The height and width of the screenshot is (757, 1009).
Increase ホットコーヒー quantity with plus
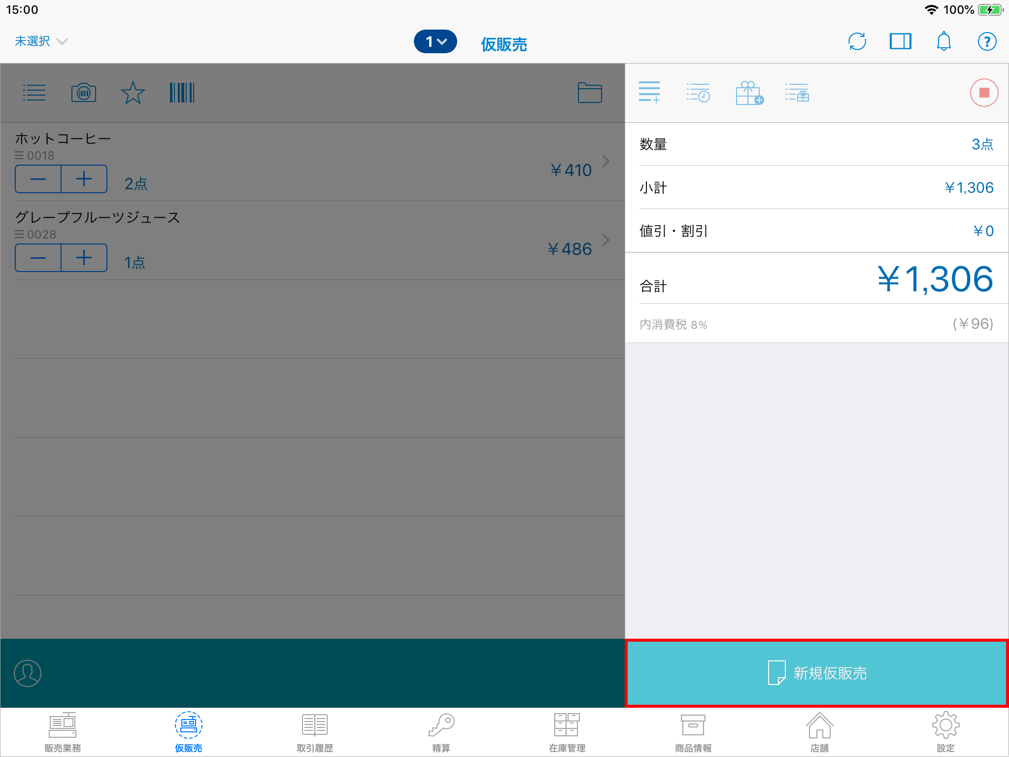[x=84, y=179]
